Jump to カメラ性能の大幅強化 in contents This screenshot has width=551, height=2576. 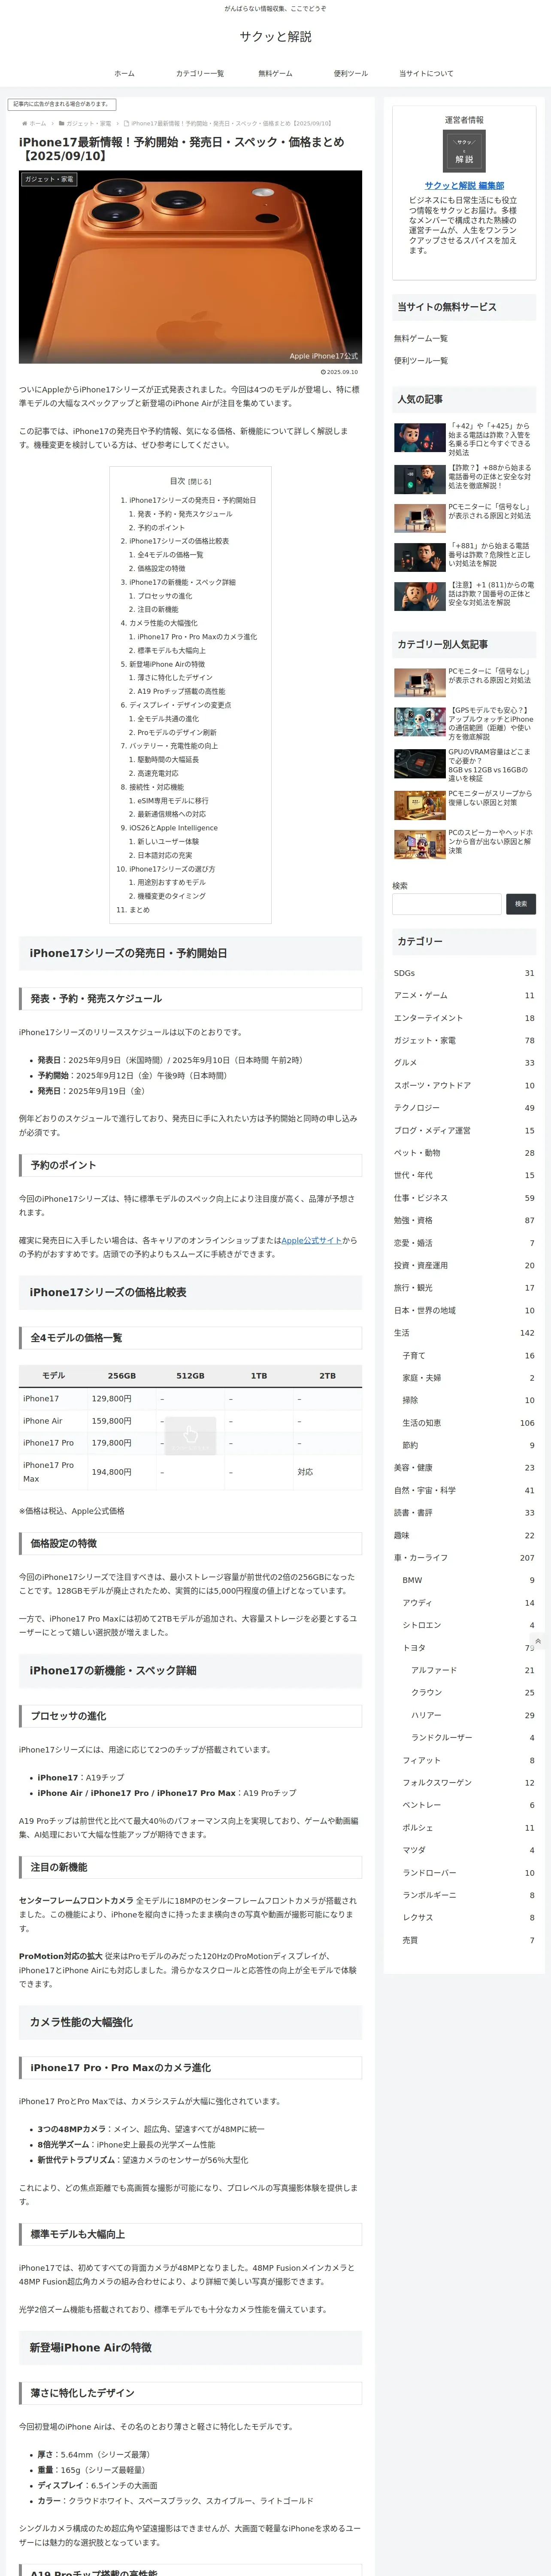click(163, 622)
